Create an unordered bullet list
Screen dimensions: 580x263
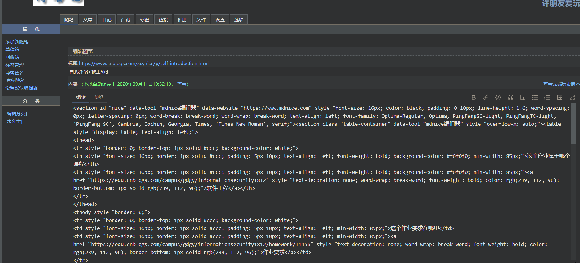click(x=535, y=97)
